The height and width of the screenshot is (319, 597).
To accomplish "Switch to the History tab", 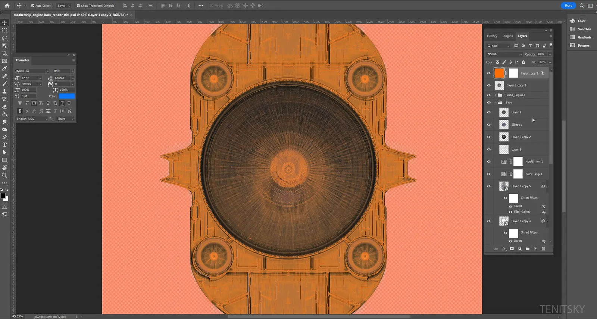I will (492, 36).
